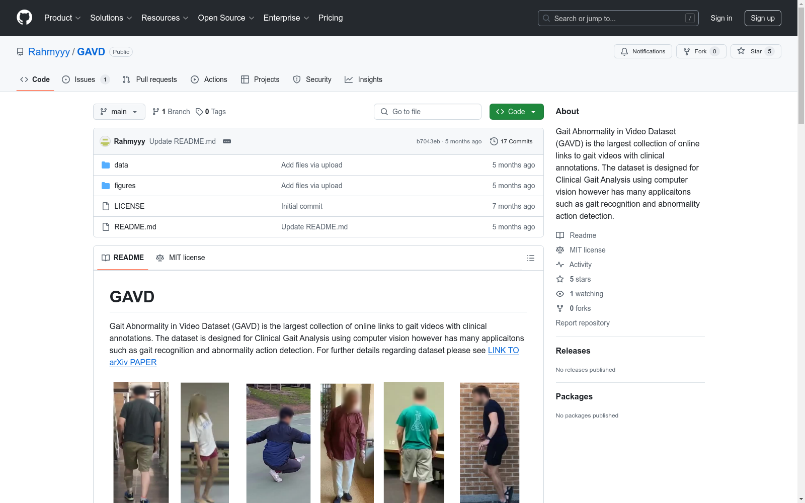Screen dimensions: 805x503
Task: Open the Rahmyyy owner profile link
Action: tap(49, 52)
